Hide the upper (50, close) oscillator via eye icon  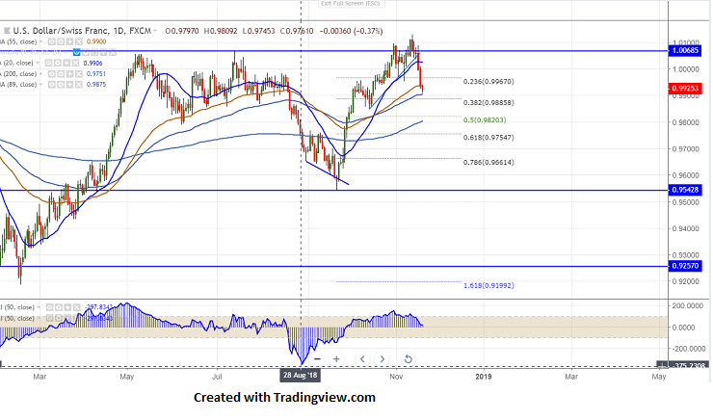point(50,307)
